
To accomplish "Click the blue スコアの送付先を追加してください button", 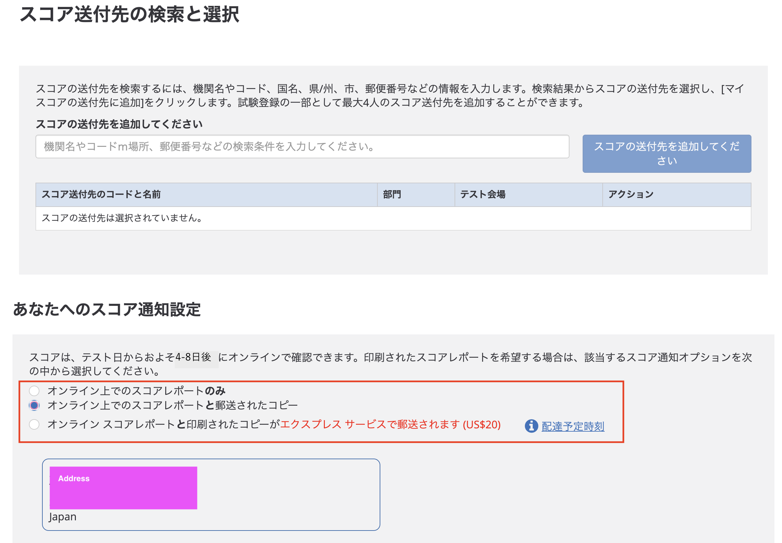I will [667, 154].
